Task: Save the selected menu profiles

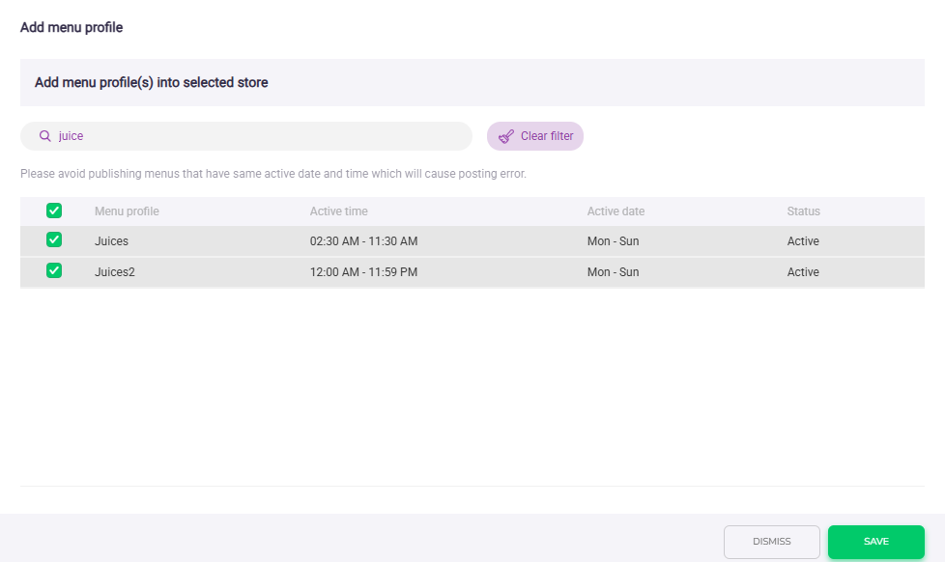Action: coord(875,542)
